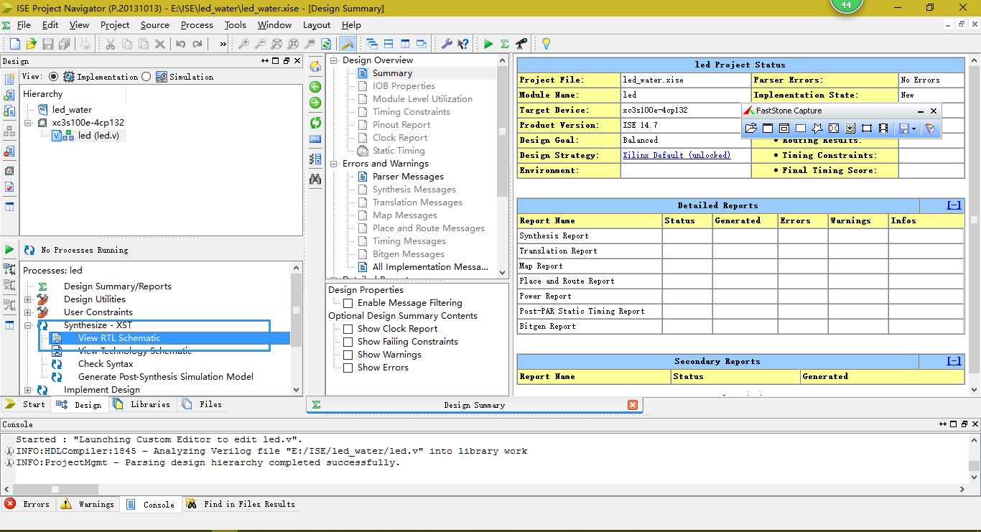This screenshot has height=532, width=981.
Task: Open the Source menu
Action: (155, 24)
